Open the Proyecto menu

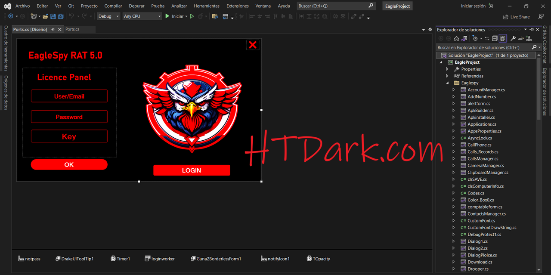(89, 6)
